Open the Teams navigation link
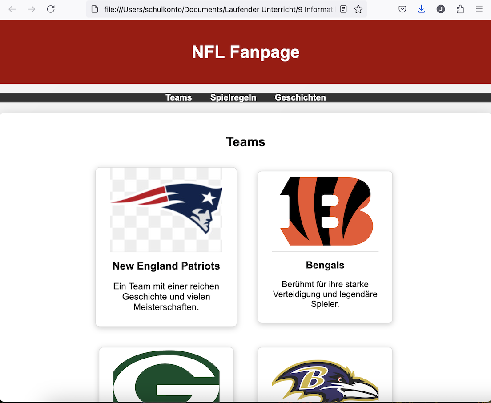 tap(178, 97)
